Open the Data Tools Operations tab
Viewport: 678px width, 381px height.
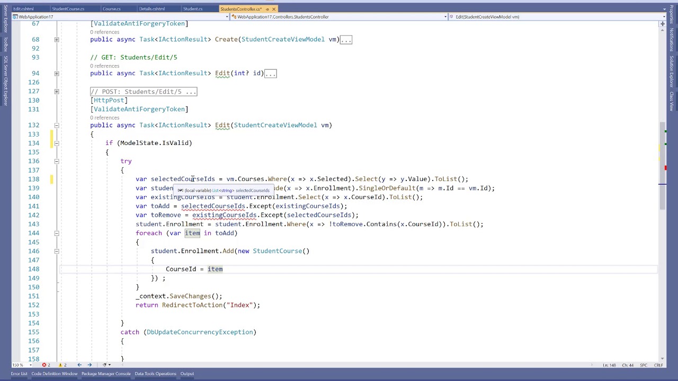(155, 374)
